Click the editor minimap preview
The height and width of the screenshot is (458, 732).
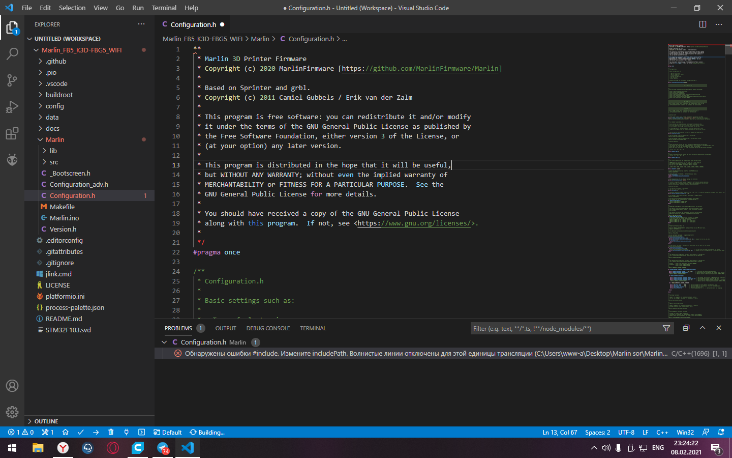[x=696, y=181]
